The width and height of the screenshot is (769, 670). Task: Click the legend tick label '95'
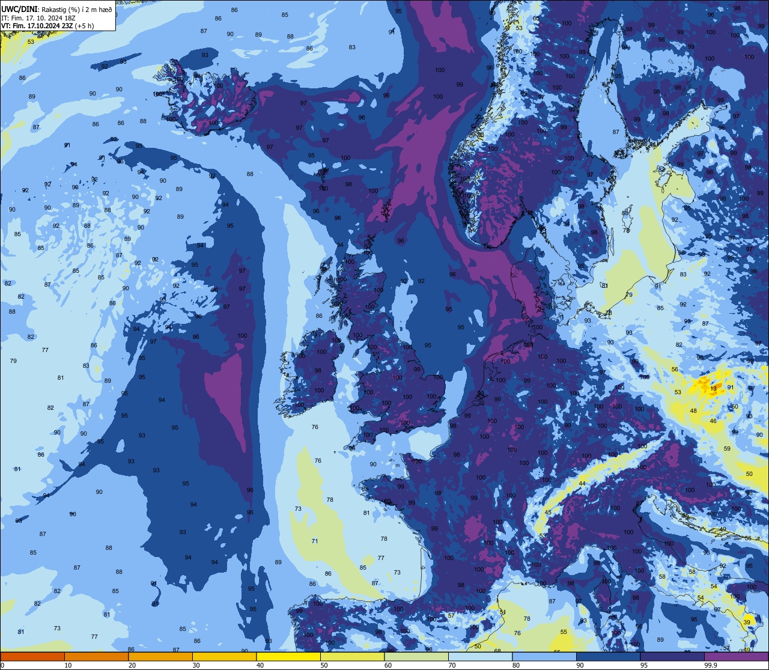pos(645,665)
